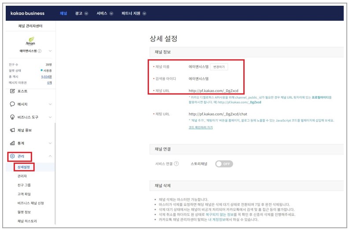Open the 코드 확인하러 가기 link
The width and height of the screenshot is (349, 230).
(x=200, y=127)
